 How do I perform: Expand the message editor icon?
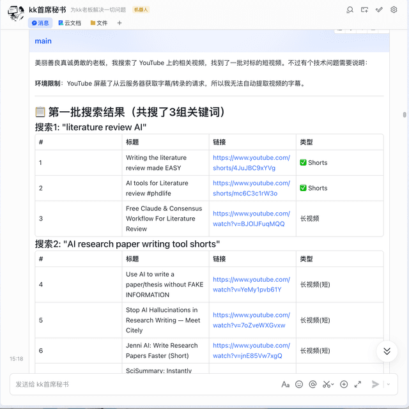[x=358, y=384]
